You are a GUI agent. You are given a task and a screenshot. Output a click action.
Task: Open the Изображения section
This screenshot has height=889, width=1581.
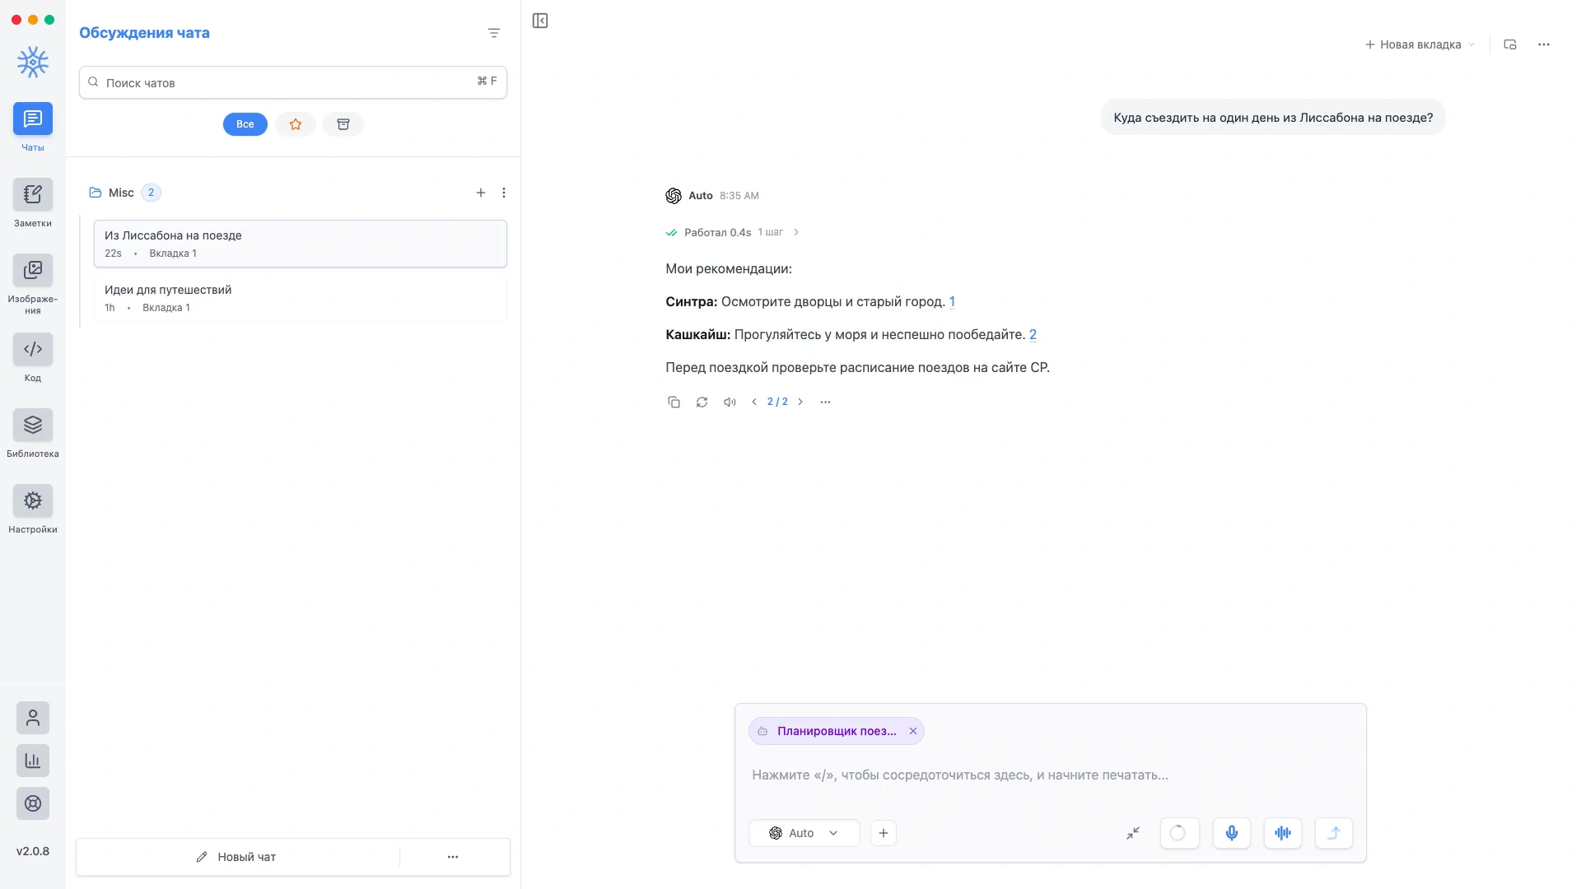(x=33, y=271)
